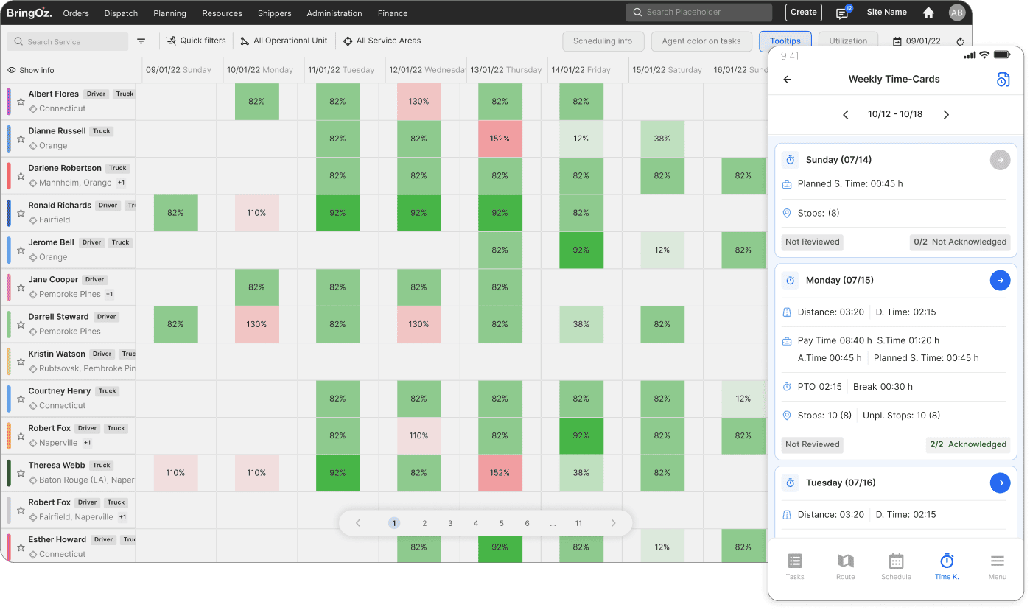This screenshot has height=610, width=1030.
Task: Click the top Search Placeholder field
Action: pos(699,13)
